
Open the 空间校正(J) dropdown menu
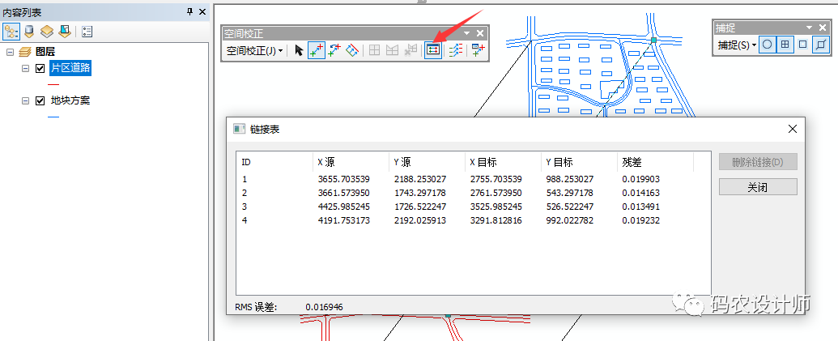[255, 50]
